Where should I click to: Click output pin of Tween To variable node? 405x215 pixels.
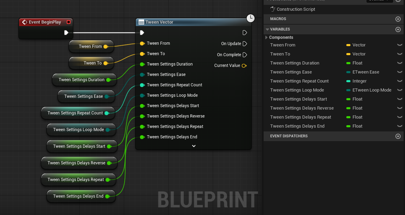pyautogui.click(x=106, y=63)
